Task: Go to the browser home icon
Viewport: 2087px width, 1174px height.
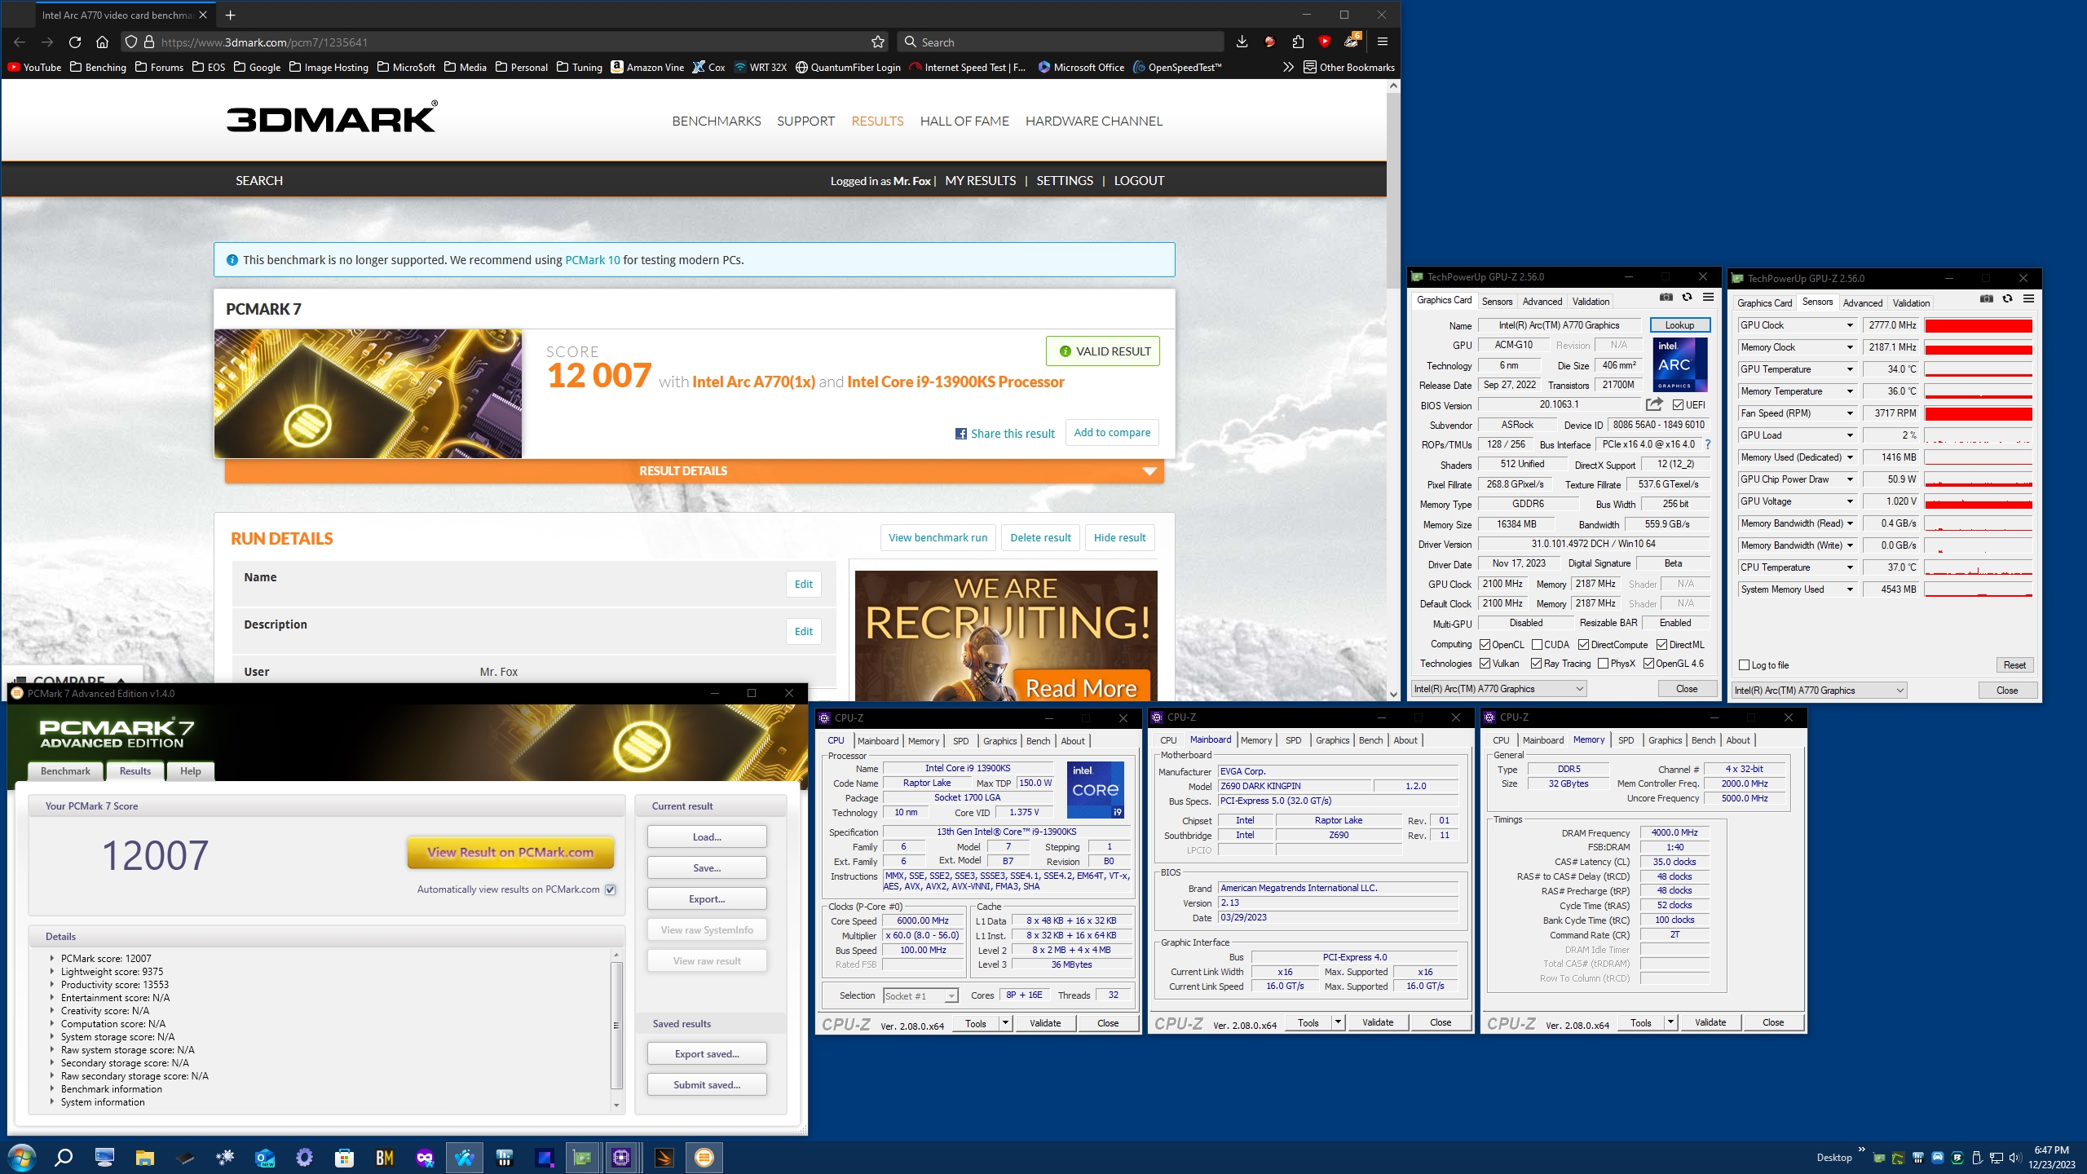Action: pyautogui.click(x=102, y=42)
